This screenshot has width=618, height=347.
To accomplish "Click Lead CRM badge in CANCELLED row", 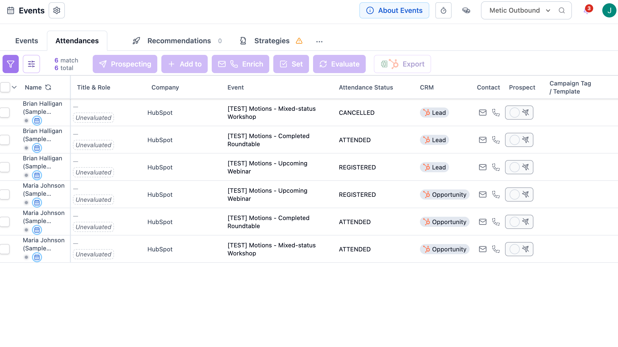I will pyautogui.click(x=434, y=113).
